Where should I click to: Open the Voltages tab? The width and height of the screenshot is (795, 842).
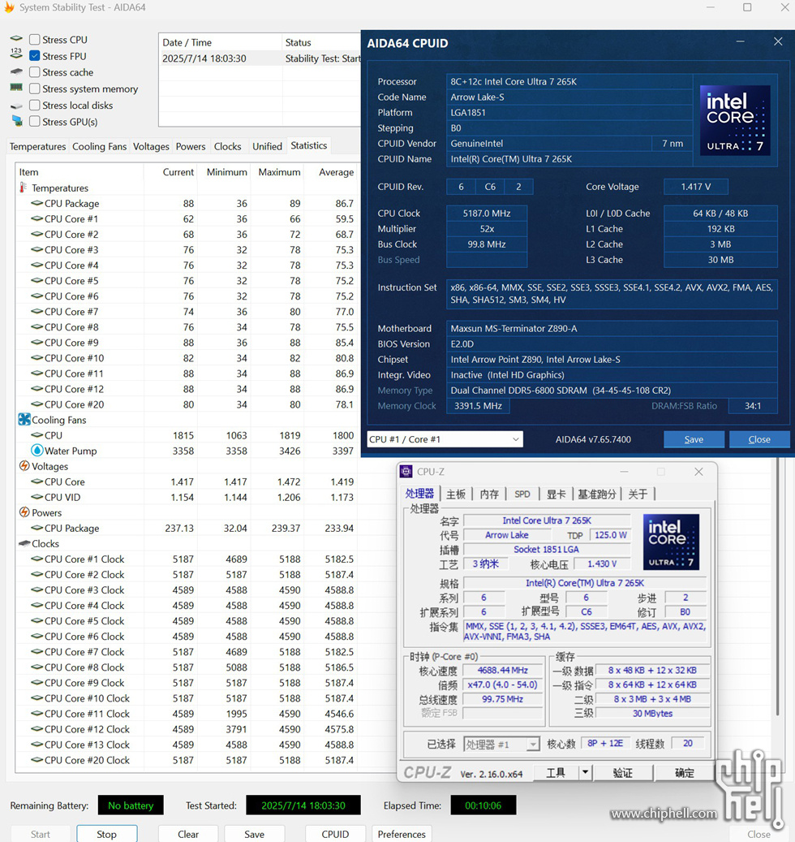pyautogui.click(x=151, y=147)
